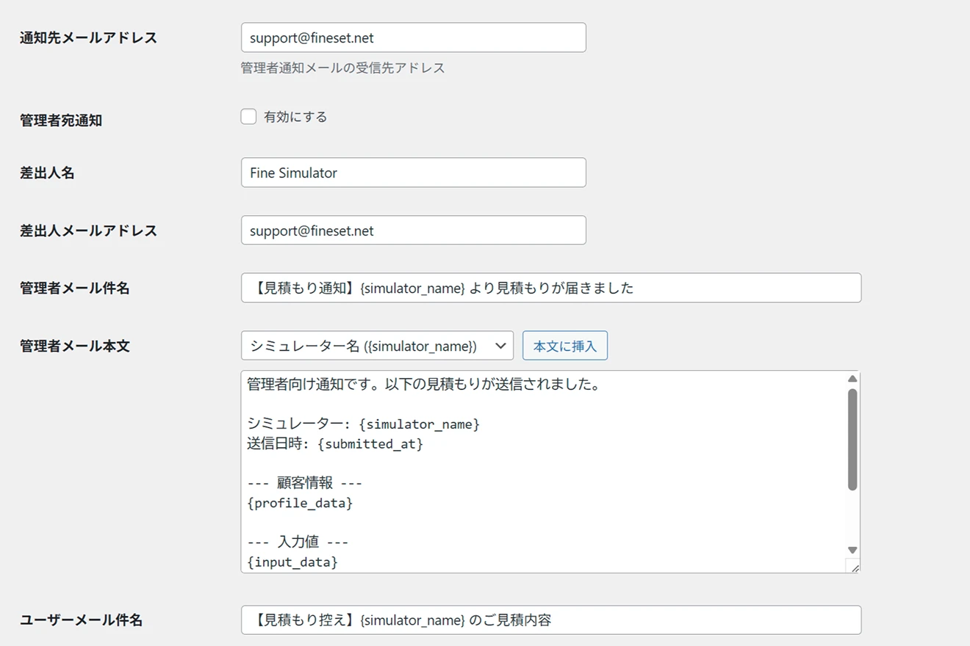970x646 pixels.
Task: Click the textarea resize handle corner
Action: coord(853,567)
